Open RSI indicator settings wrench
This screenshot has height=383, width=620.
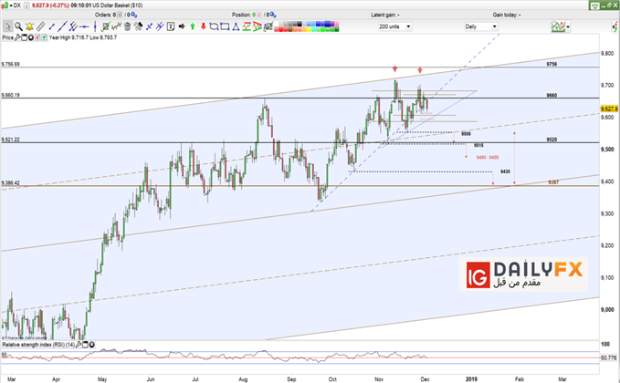79,345
